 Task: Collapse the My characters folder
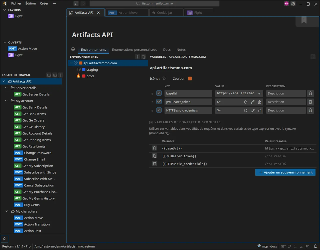6,211
